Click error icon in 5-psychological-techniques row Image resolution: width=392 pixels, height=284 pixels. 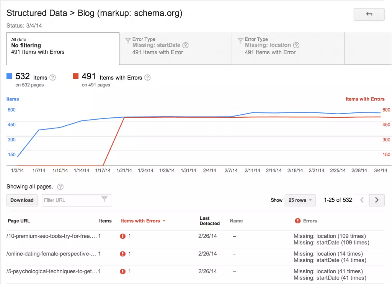click(122, 271)
